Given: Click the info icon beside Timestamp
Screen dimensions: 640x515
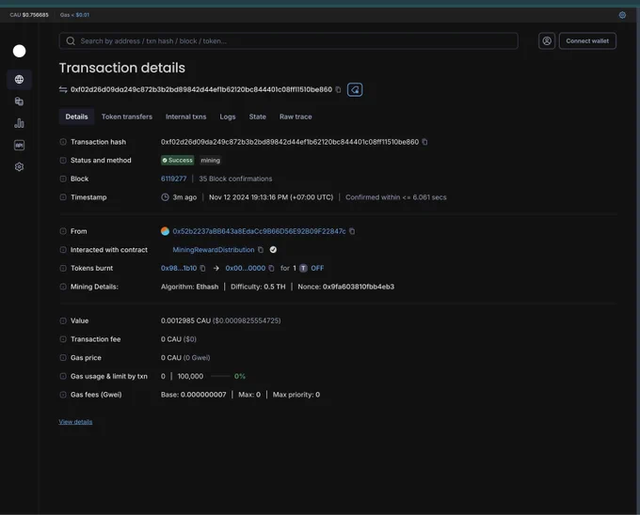Looking at the screenshot, I should (63, 197).
